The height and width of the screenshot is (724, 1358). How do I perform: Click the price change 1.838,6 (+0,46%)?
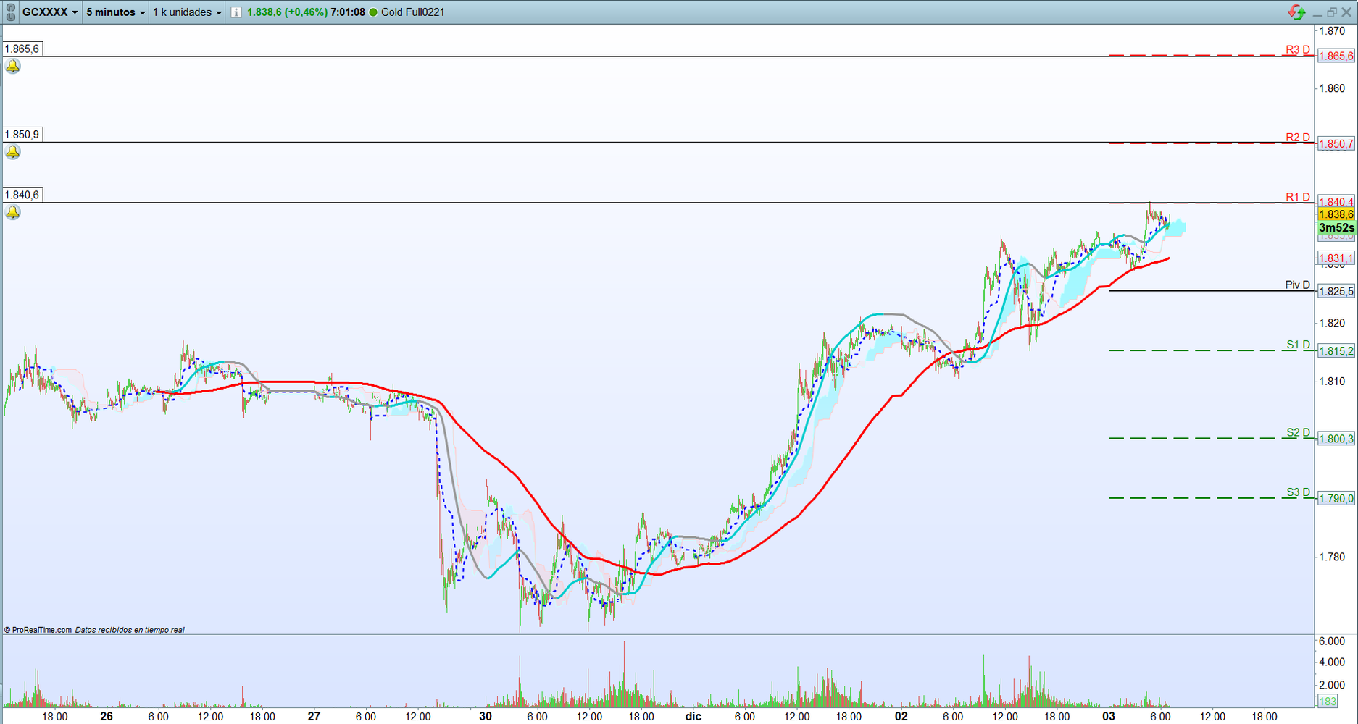[287, 12]
